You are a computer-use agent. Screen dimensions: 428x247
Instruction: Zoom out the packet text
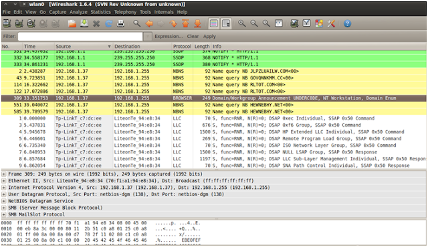(x=254, y=23)
